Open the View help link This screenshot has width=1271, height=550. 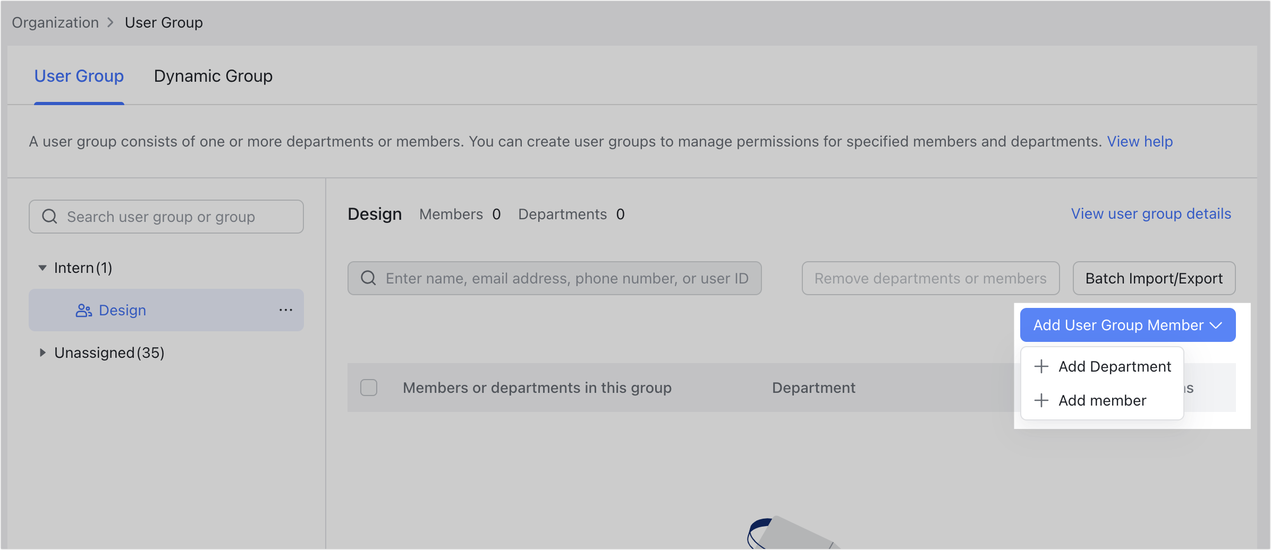pos(1140,141)
